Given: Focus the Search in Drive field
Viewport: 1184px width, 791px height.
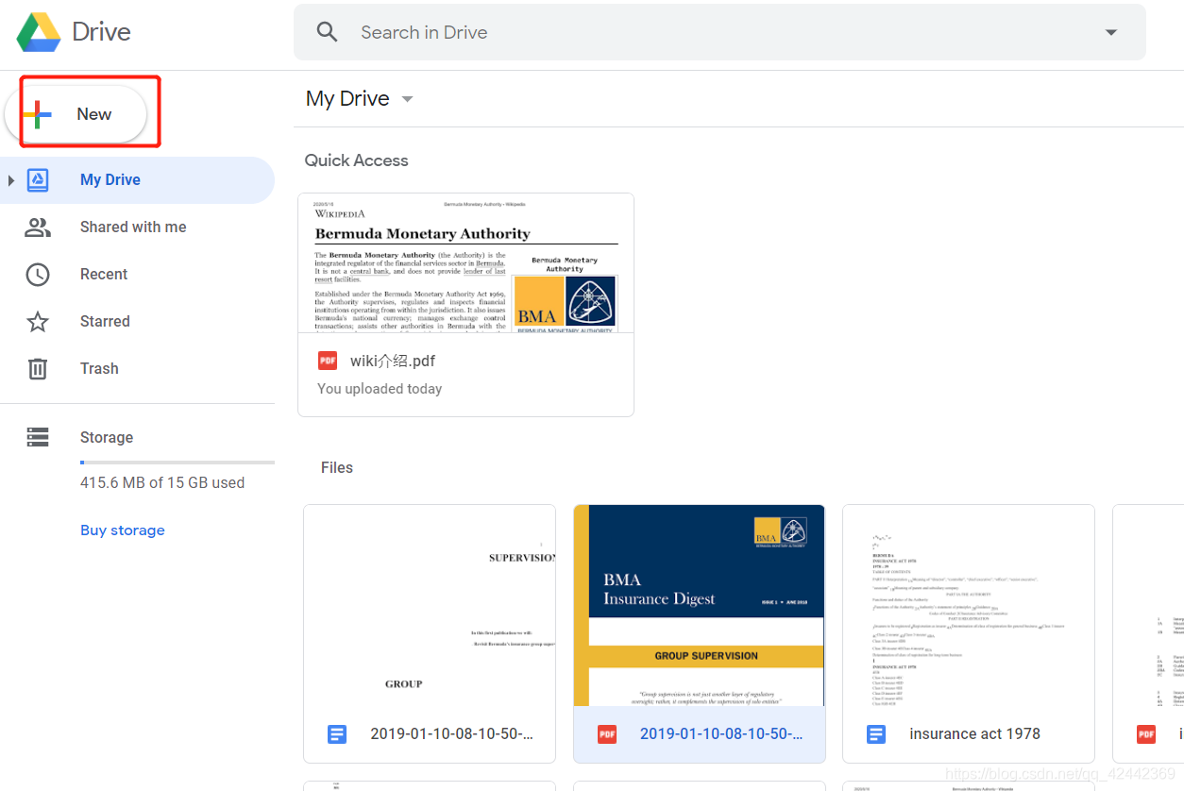Looking at the screenshot, I should (x=719, y=32).
